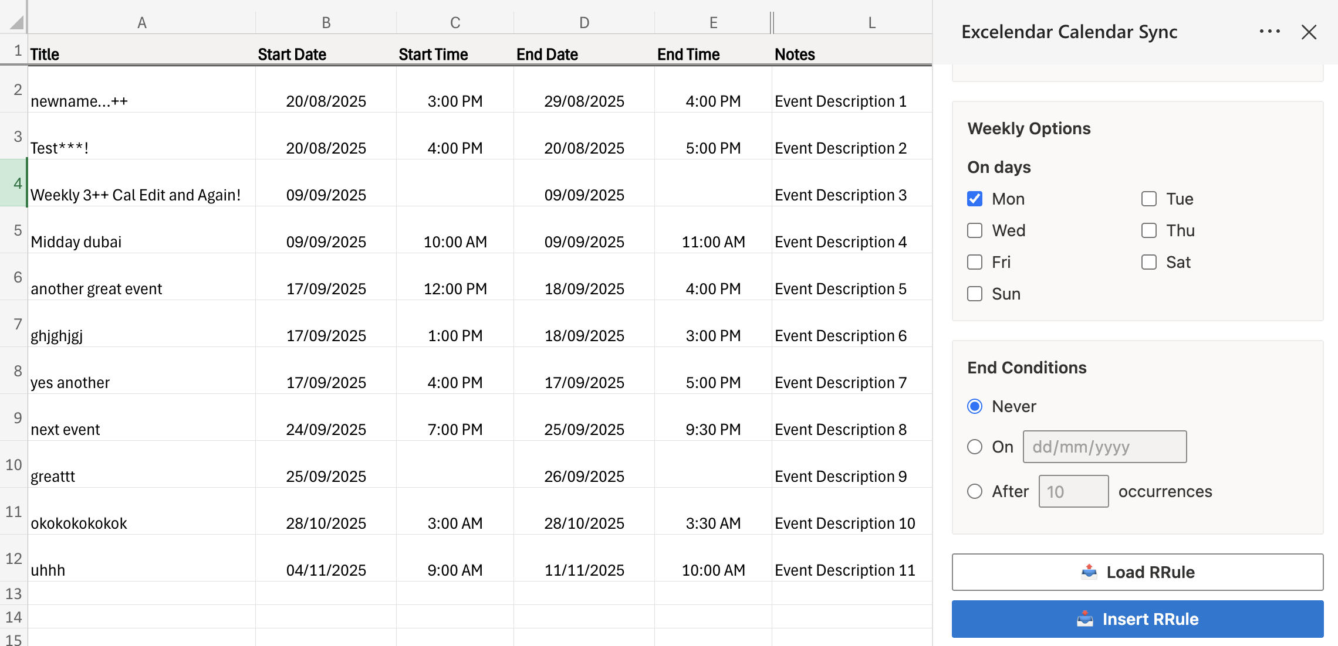Enable the Sat weekly option
Viewport: 1338px width, 646px height.
(x=1148, y=262)
